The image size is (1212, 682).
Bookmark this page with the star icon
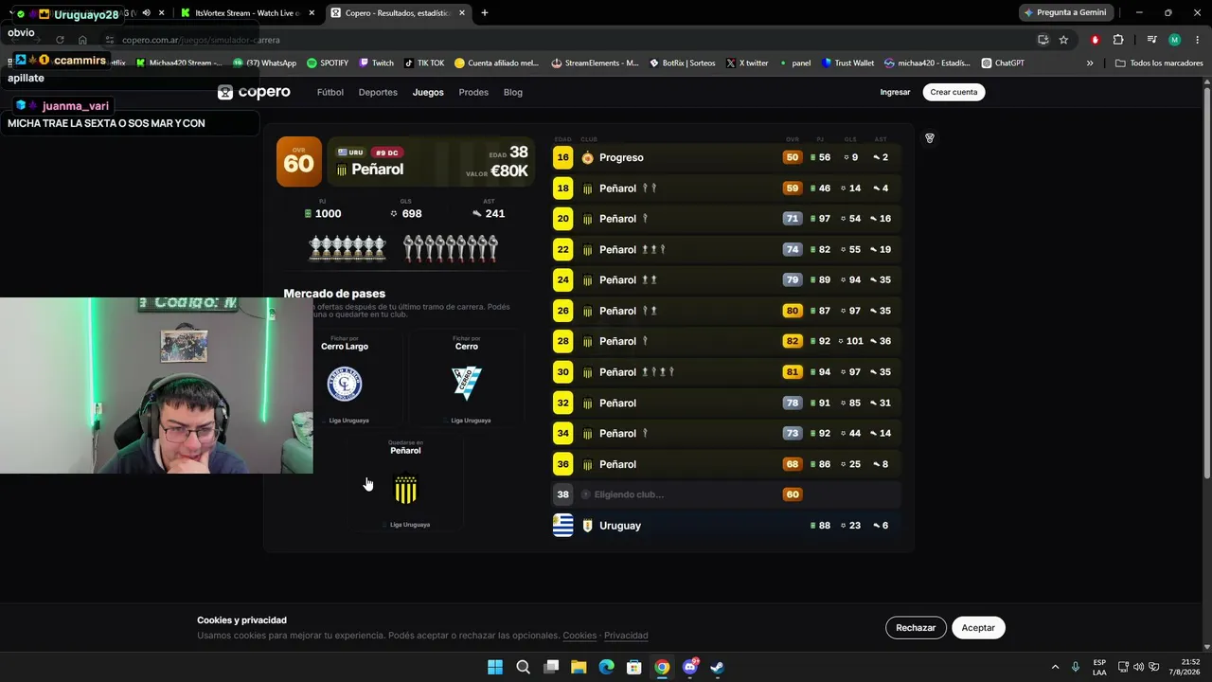[x=1063, y=40]
